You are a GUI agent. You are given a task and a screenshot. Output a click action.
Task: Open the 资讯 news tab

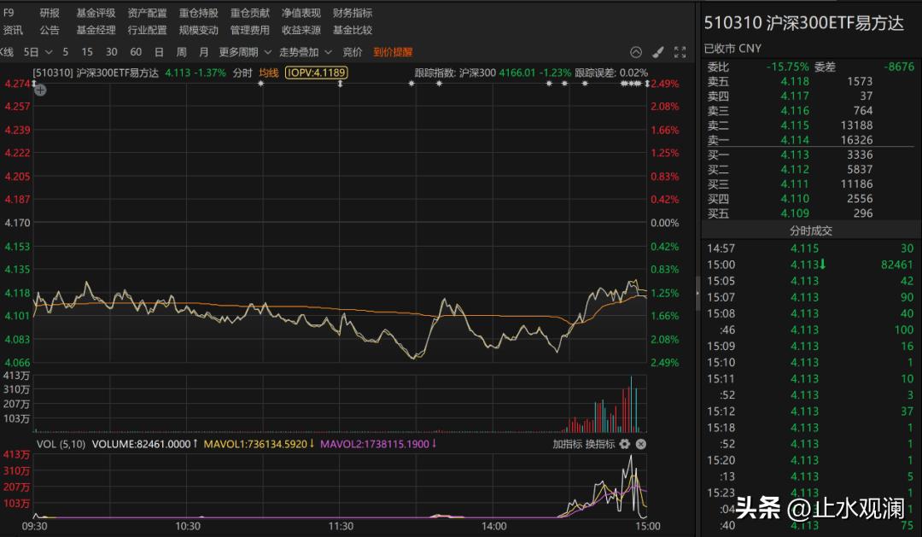click(13, 30)
